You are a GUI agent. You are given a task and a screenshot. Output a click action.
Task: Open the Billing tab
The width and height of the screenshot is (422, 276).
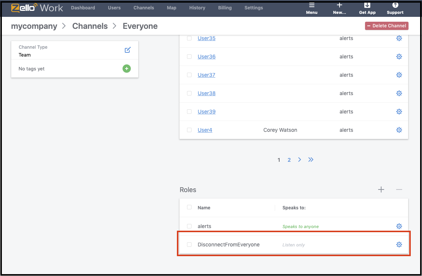225,8
